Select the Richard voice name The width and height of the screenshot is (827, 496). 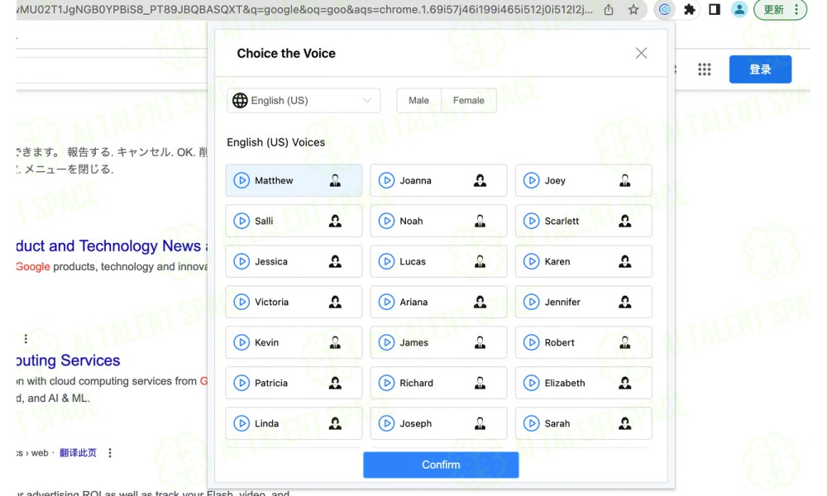[416, 384]
